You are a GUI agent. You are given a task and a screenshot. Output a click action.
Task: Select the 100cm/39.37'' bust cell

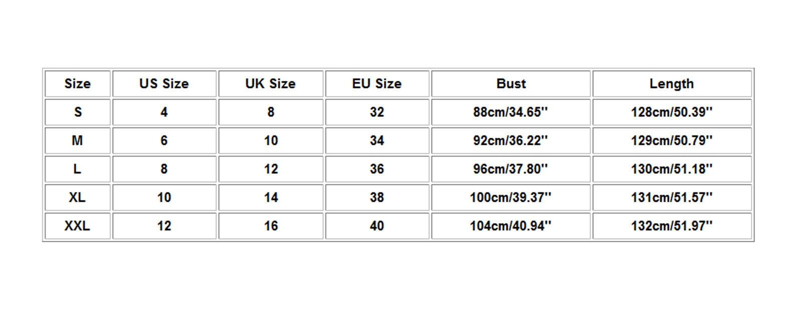(511, 197)
